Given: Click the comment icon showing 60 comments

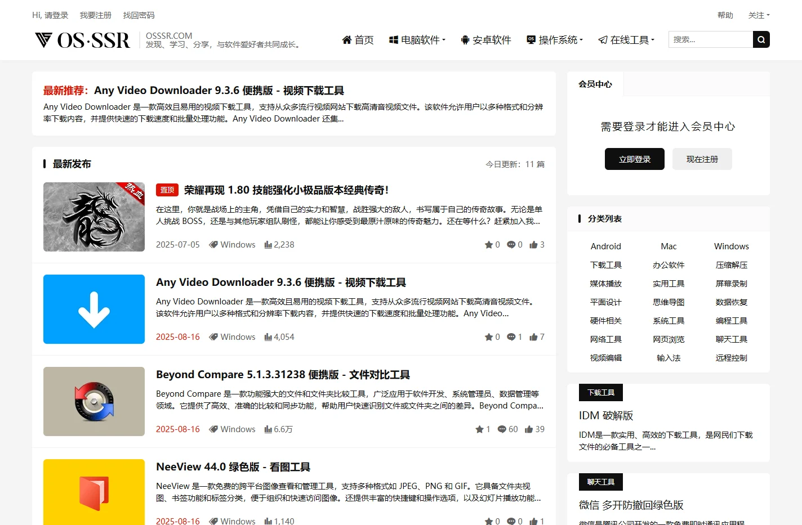Looking at the screenshot, I should (502, 429).
